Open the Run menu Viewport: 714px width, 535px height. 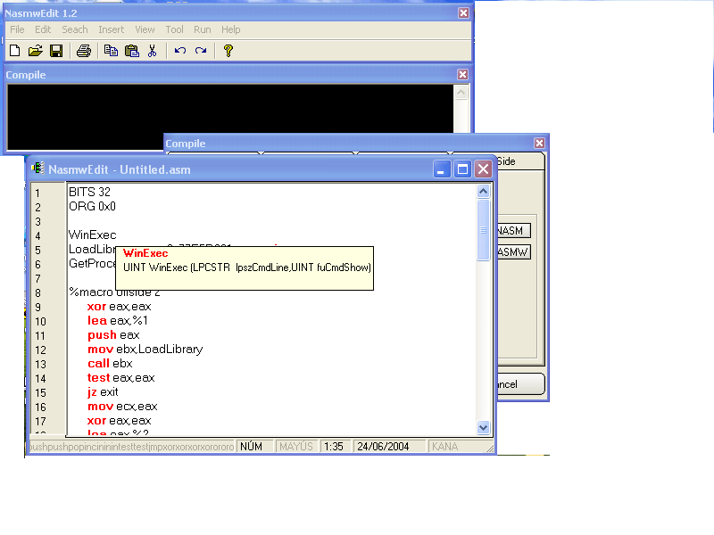[x=202, y=29]
